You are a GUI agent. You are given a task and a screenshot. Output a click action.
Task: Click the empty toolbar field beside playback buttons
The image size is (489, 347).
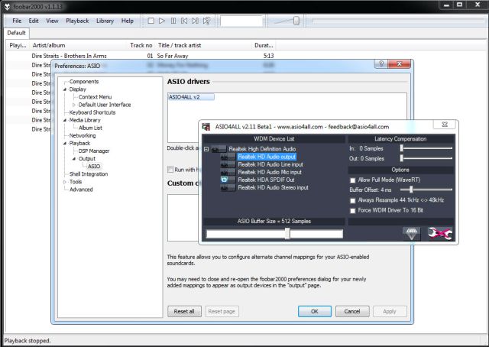pyautogui.click(x=241, y=21)
